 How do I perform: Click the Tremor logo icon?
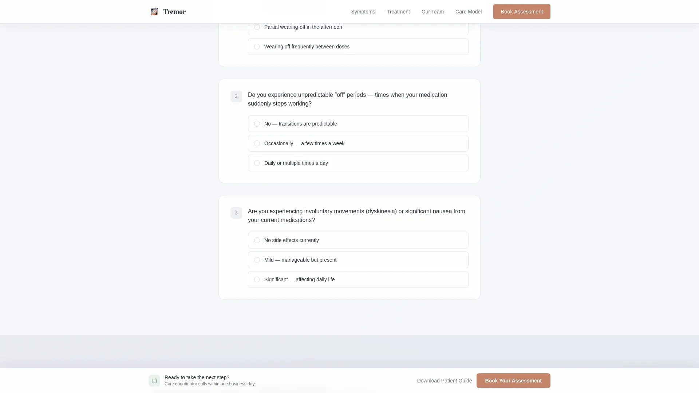point(154,12)
